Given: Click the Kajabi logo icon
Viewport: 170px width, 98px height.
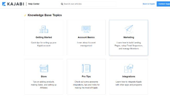Looking at the screenshot, I should (x=4, y=4).
